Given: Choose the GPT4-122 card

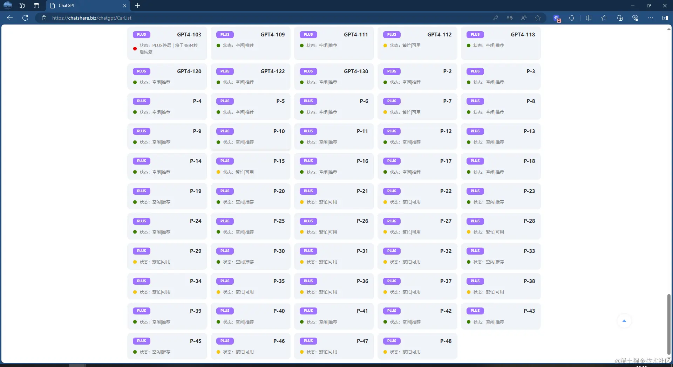Looking at the screenshot, I should click(x=251, y=76).
